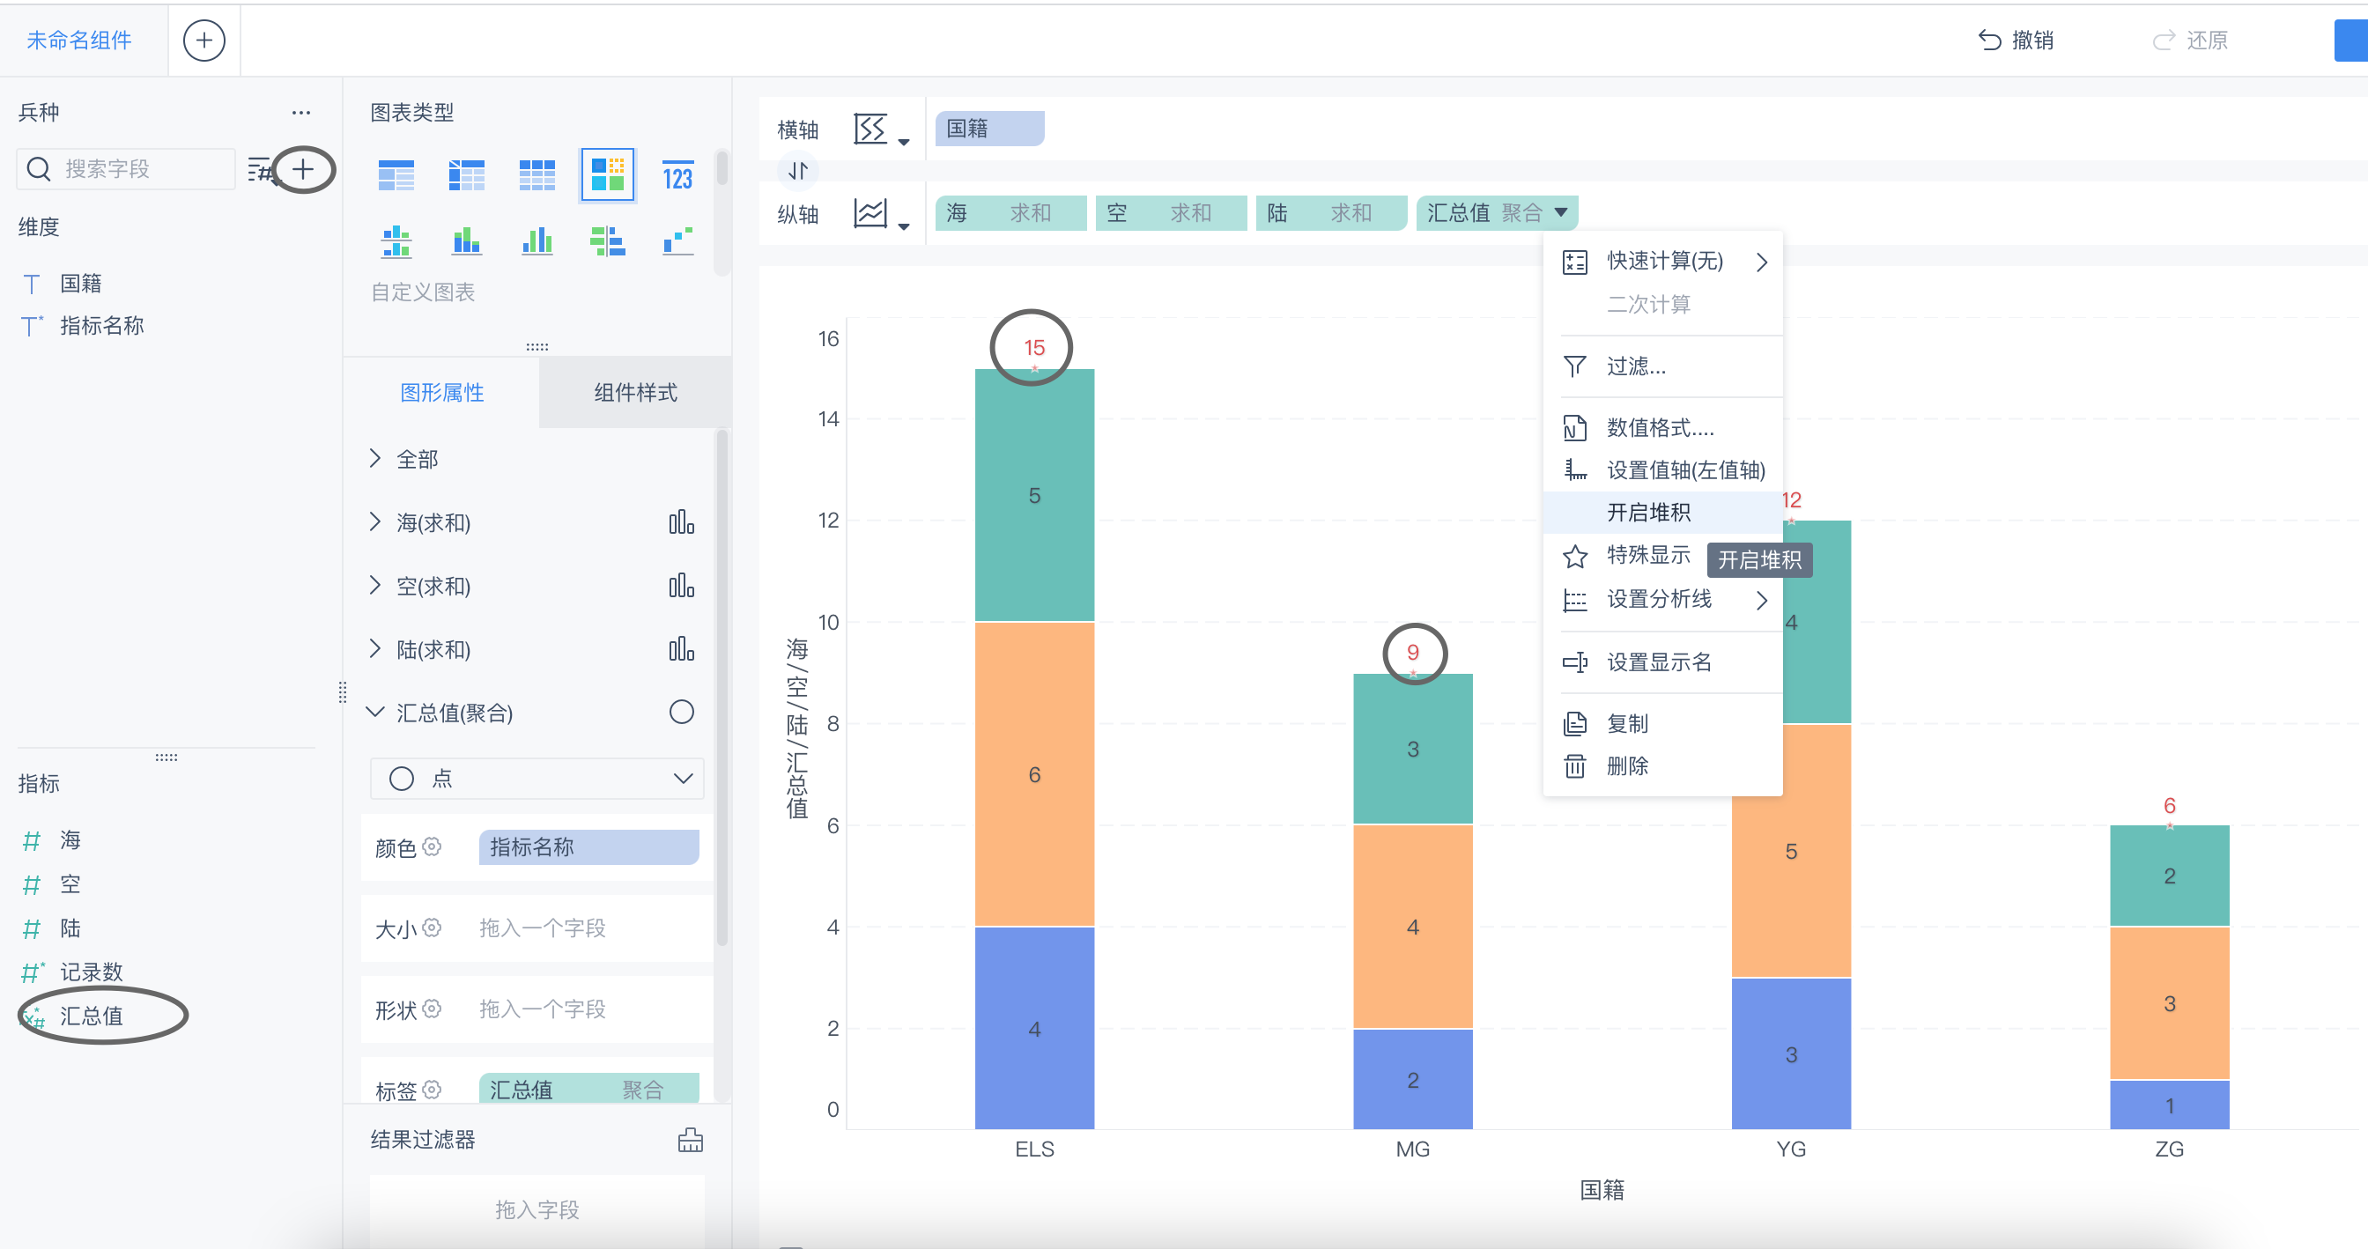Image resolution: width=2368 pixels, height=1249 pixels.
Task: Click the add field plus icon
Action: pyautogui.click(x=303, y=169)
